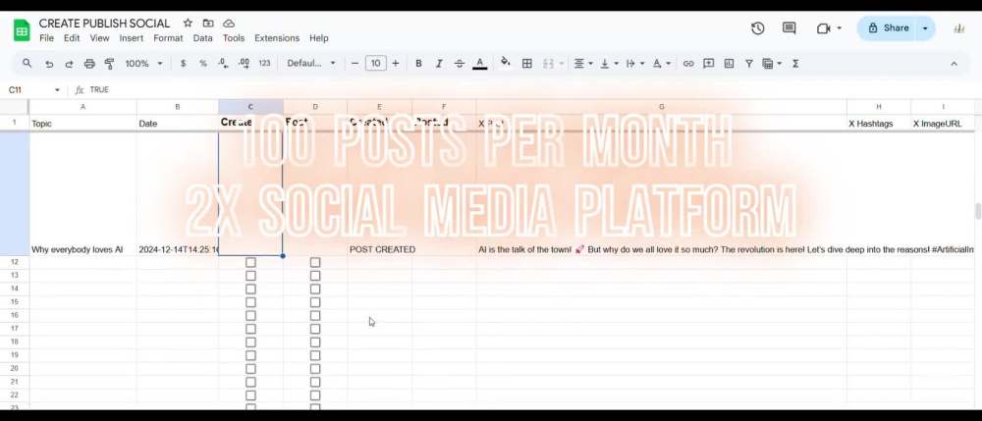Open the 100% zoom dropdown
This screenshot has width=982, height=421.
coord(144,63)
